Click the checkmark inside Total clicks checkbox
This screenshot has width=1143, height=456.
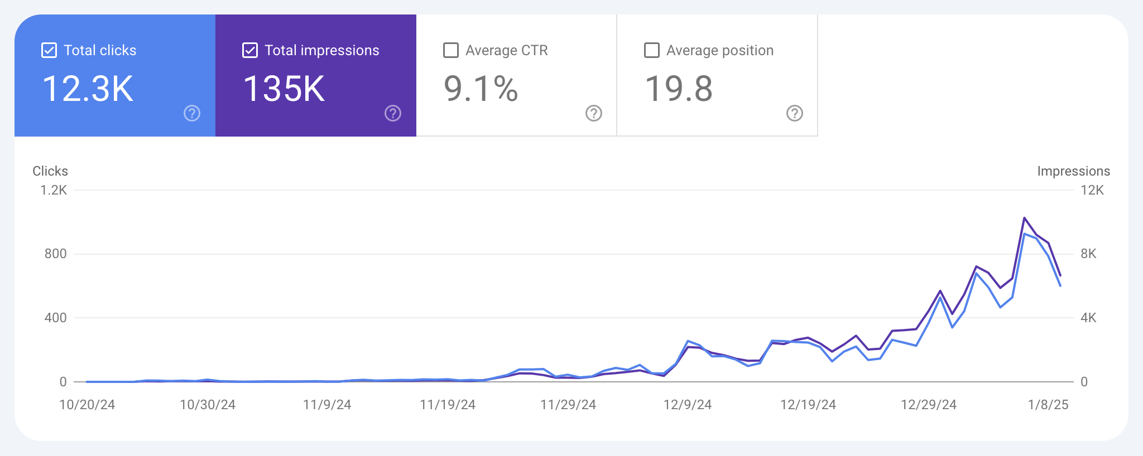coord(49,50)
